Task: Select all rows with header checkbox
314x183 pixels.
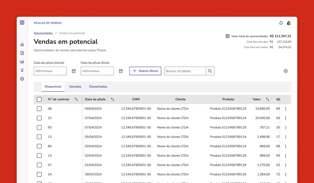Action: click(39, 99)
